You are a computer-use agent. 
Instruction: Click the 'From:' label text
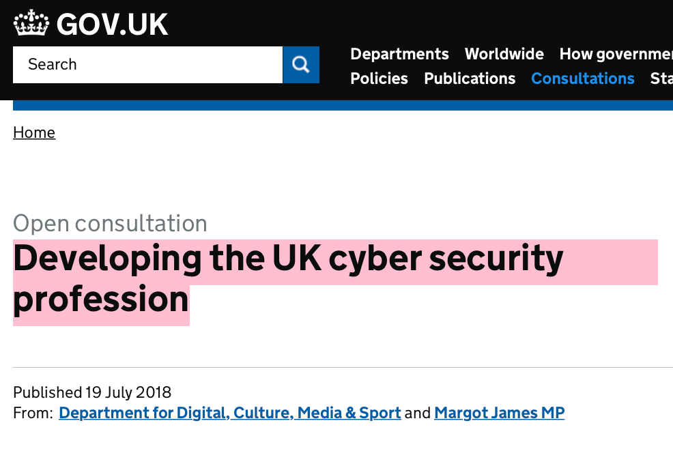point(33,413)
